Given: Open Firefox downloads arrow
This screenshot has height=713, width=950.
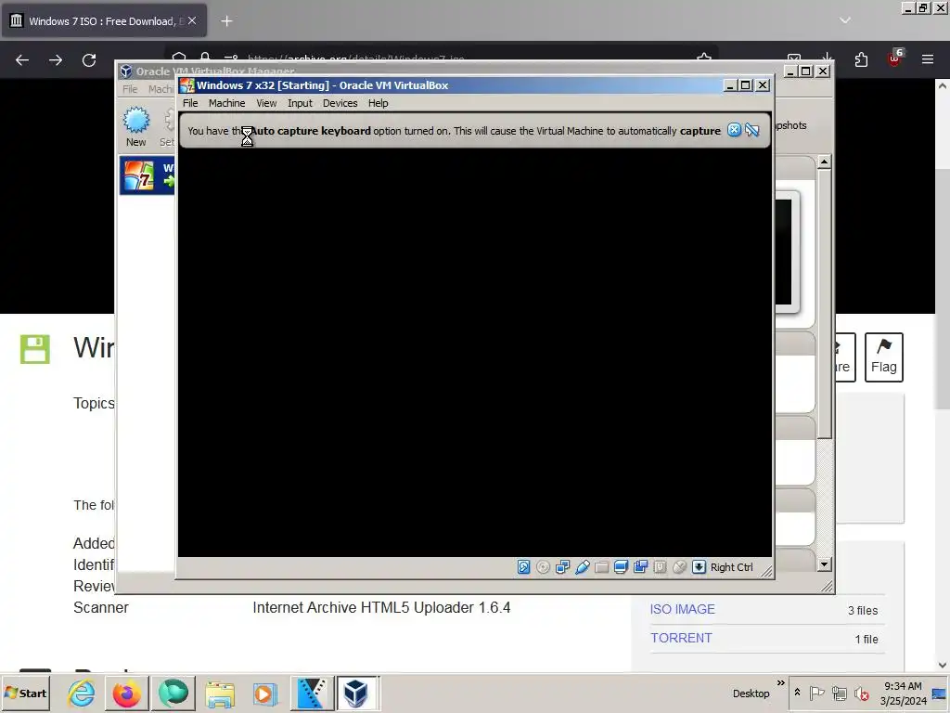Looking at the screenshot, I should [x=827, y=56].
